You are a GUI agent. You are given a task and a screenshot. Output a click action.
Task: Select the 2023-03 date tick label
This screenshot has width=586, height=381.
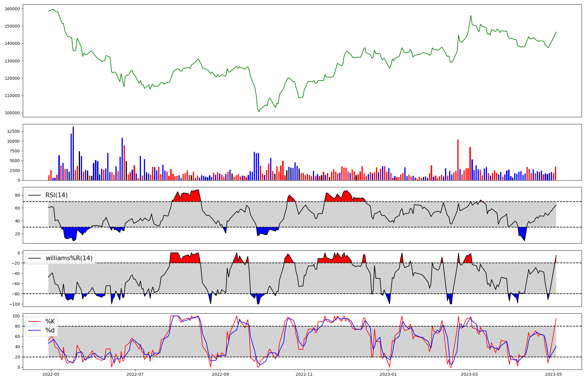[470, 374]
